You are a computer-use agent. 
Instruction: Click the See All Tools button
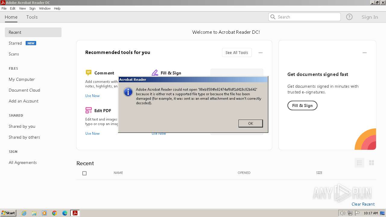[237, 52]
